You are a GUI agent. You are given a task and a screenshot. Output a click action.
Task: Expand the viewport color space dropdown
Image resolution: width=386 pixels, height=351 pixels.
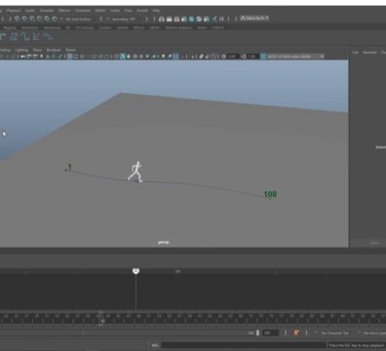click(295, 57)
